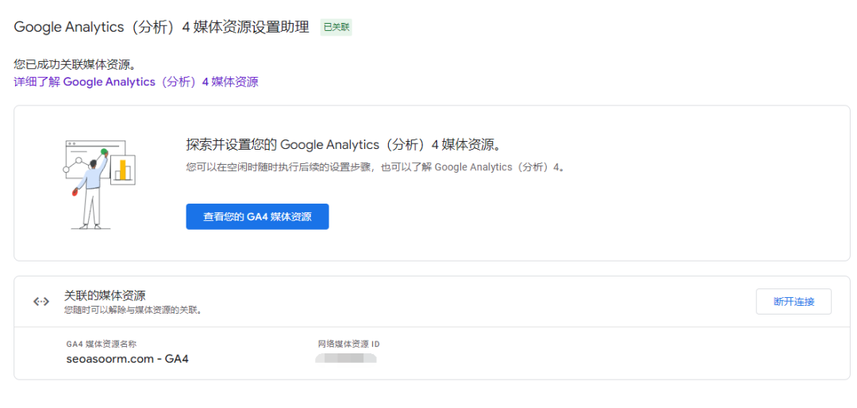This screenshot has height=408, width=857.
Task: Click the 已关联 status badge
Action: coord(336,27)
